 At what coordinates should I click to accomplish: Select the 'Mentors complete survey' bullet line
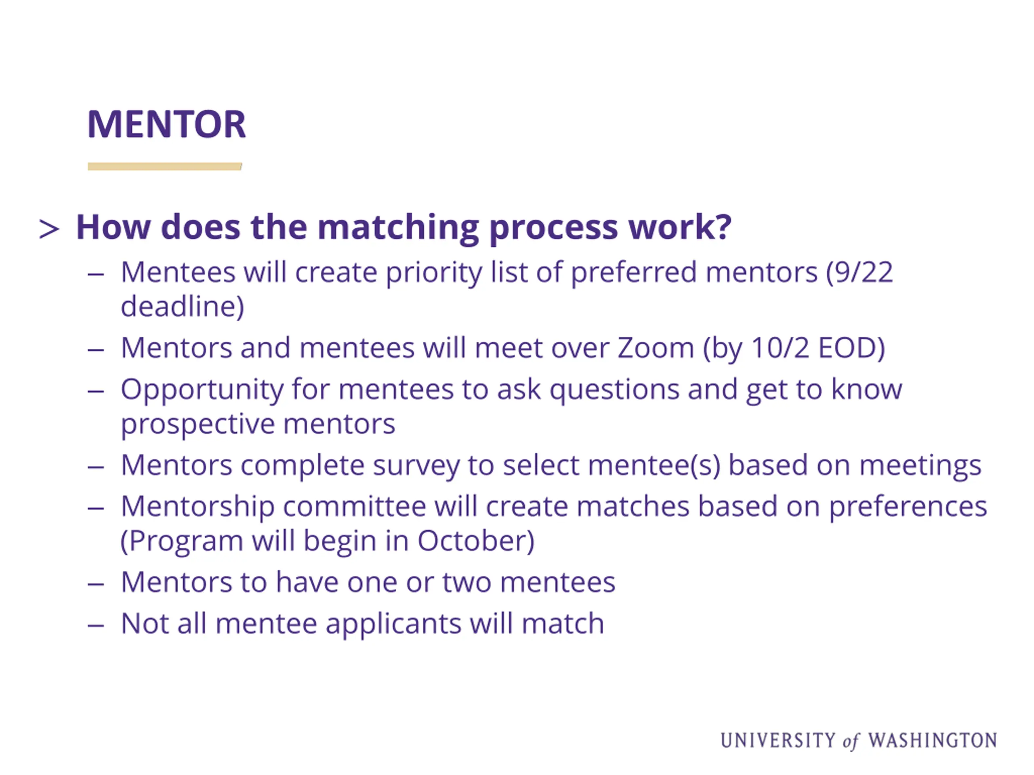[551, 466]
